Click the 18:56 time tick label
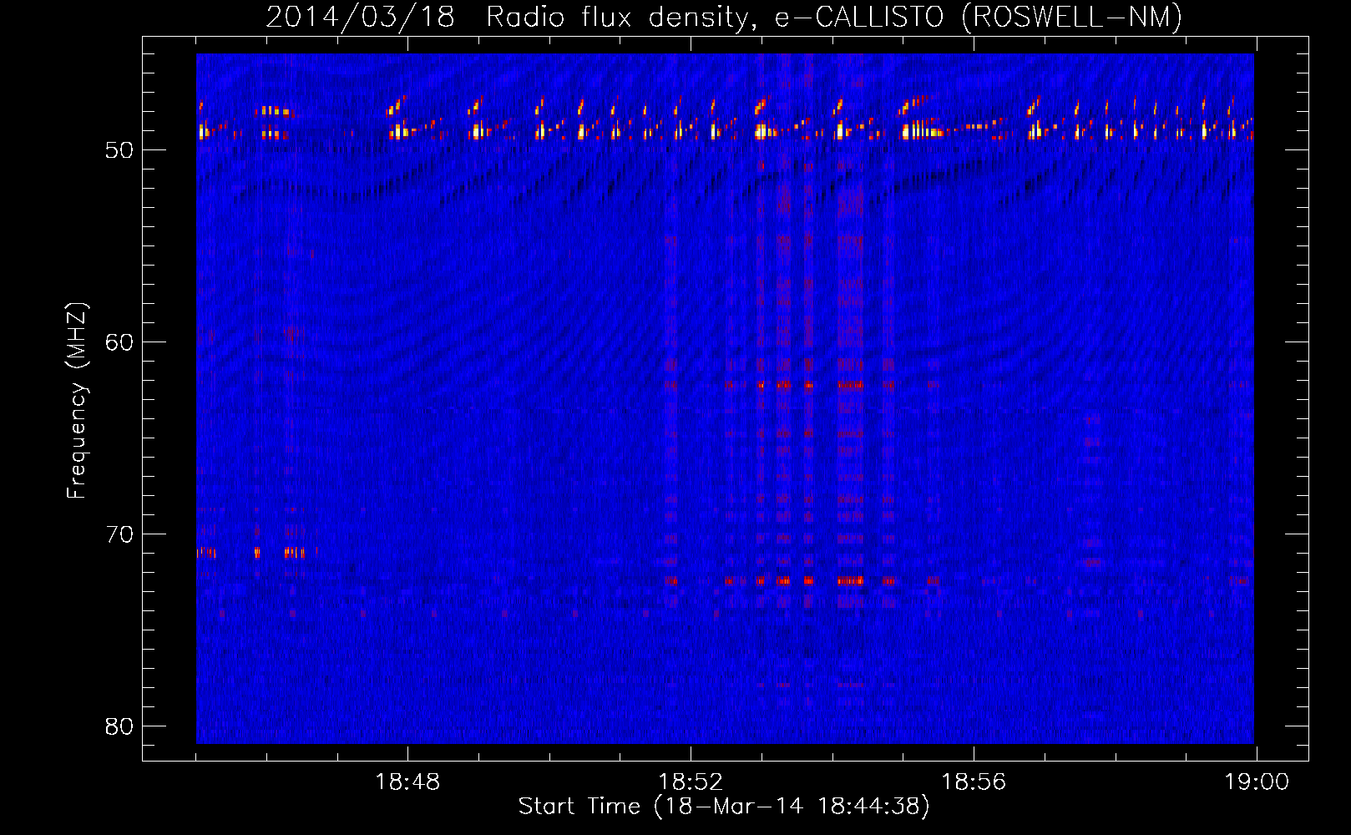The height and width of the screenshot is (835, 1351). 974,782
